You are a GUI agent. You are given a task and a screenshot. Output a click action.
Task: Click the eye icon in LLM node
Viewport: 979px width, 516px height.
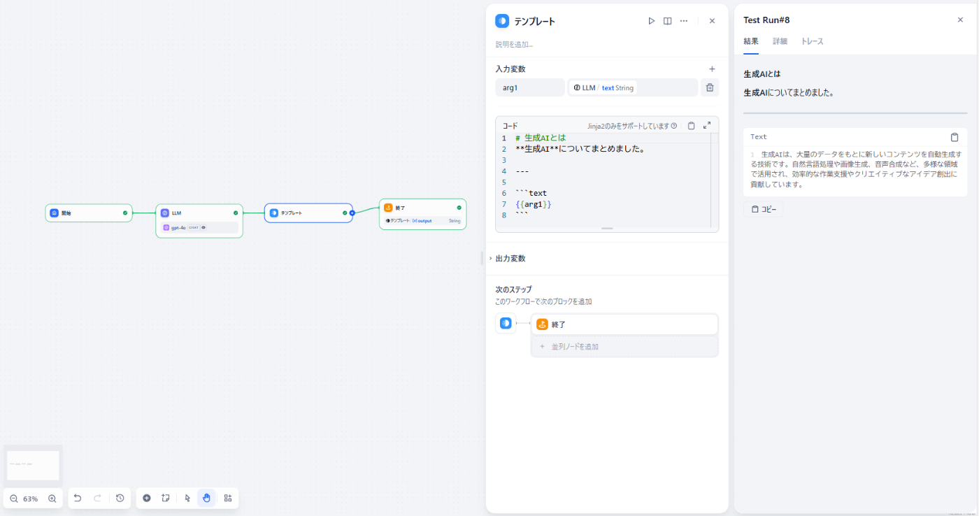(x=203, y=227)
